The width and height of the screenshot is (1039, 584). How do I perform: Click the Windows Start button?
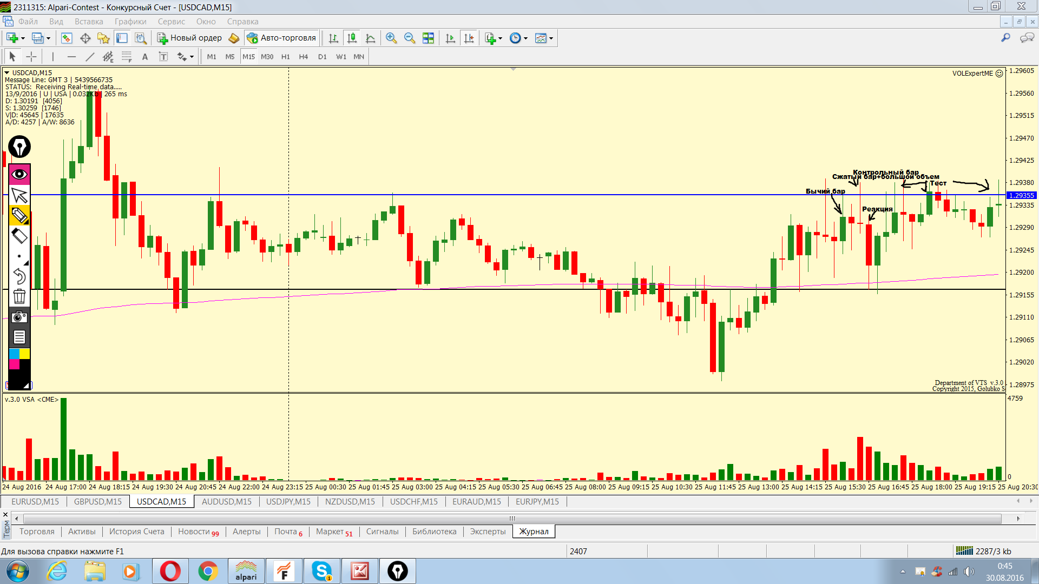18,571
